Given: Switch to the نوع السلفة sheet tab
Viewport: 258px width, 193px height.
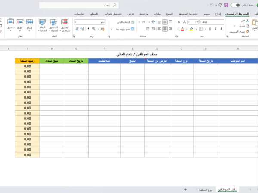Looking at the screenshot, I should pyautogui.click(x=205, y=189).
